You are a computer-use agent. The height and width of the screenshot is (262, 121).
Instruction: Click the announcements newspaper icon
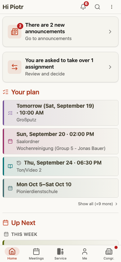tap(15, 32)
